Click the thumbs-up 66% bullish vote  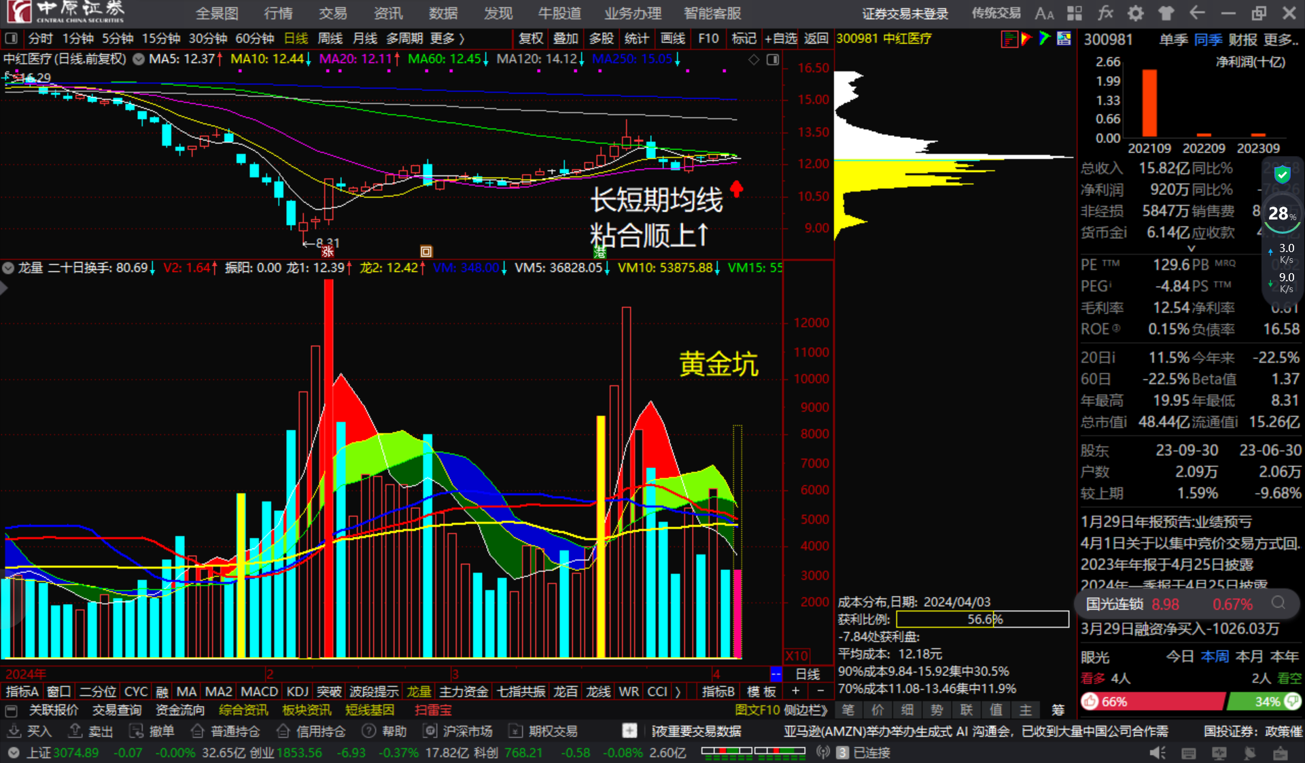[1091, 701]
